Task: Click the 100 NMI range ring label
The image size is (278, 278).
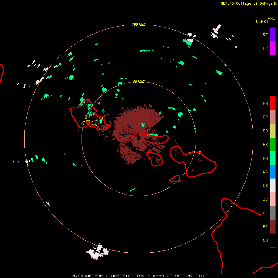Action: [139, 24]
